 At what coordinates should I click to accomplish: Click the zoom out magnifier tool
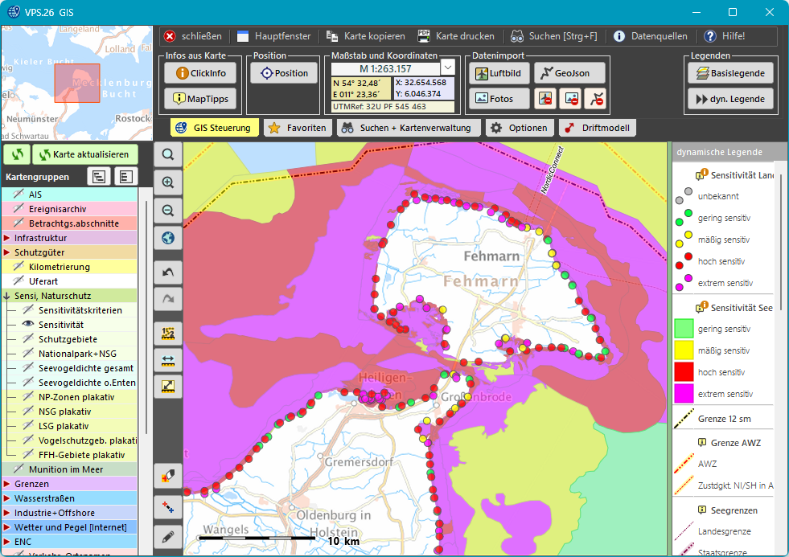(x=168, y=211)
